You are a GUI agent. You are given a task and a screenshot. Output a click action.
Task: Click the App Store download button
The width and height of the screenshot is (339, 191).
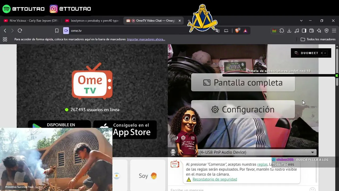(x=125, y=129)
